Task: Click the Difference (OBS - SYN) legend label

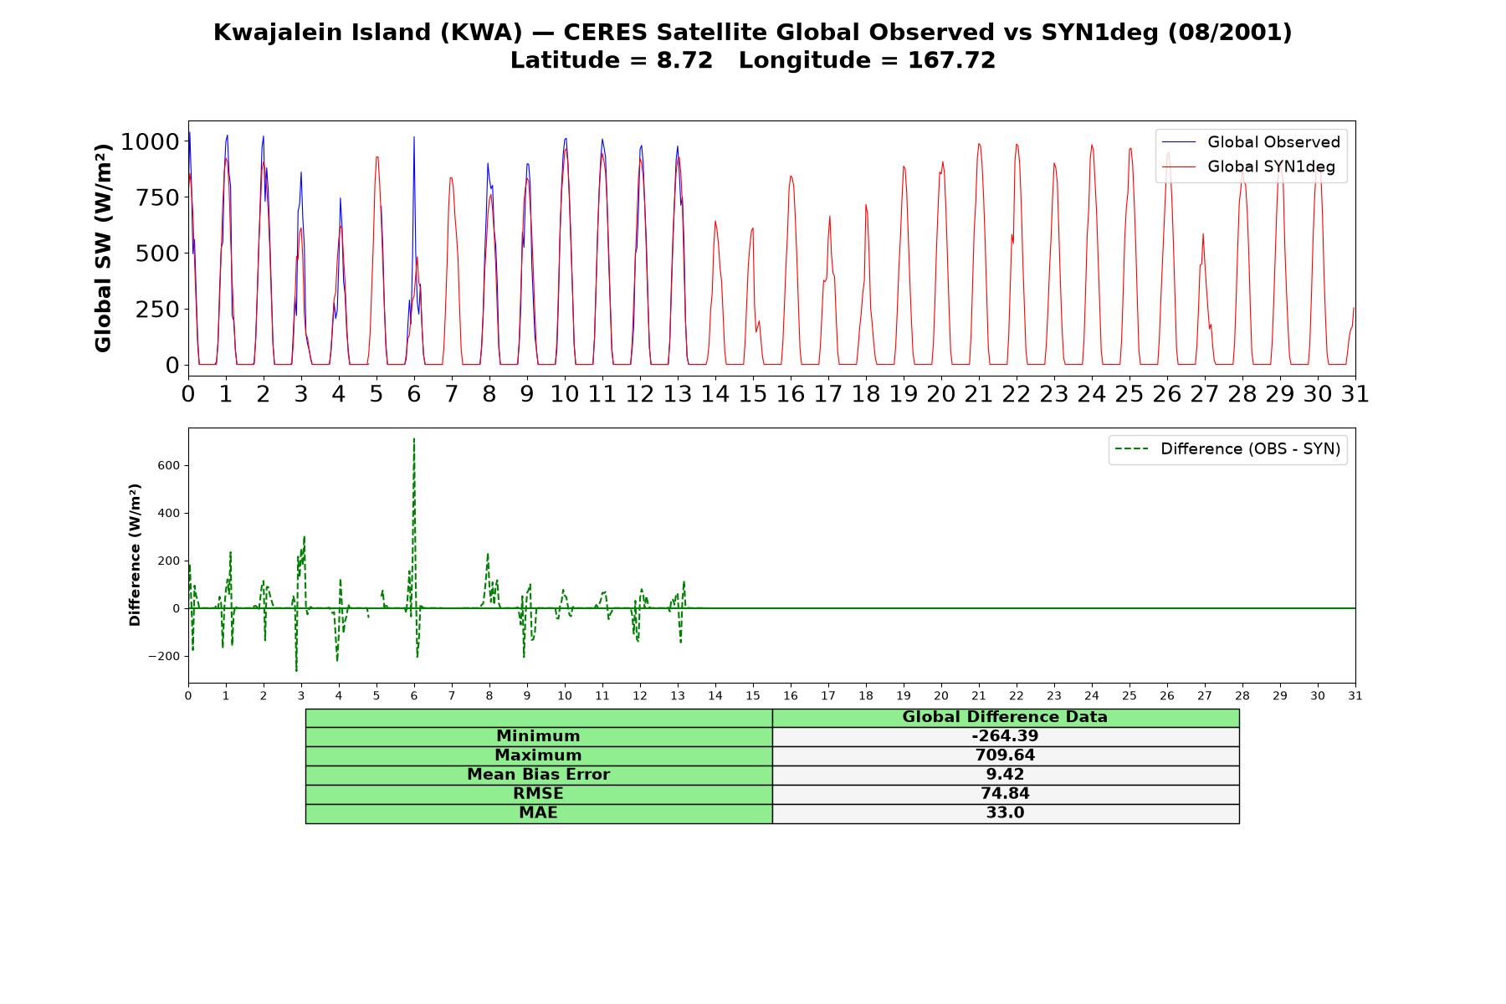Action: pos(1250,449)
